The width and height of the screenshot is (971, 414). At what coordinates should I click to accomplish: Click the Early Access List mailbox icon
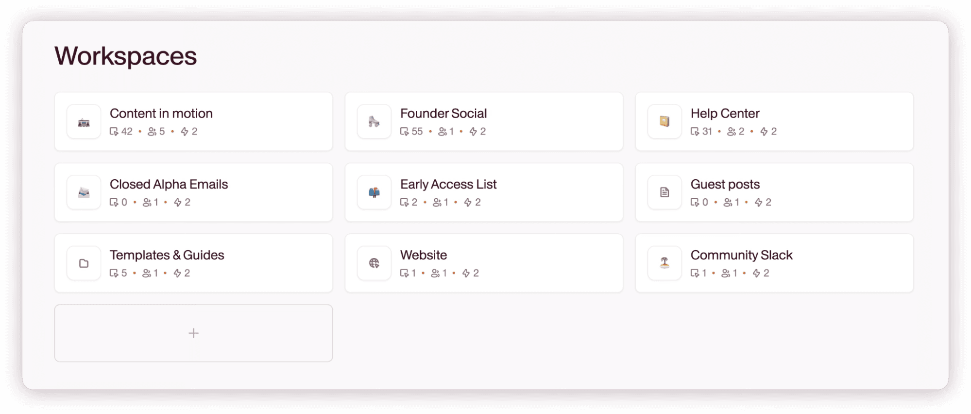(374, 193)
